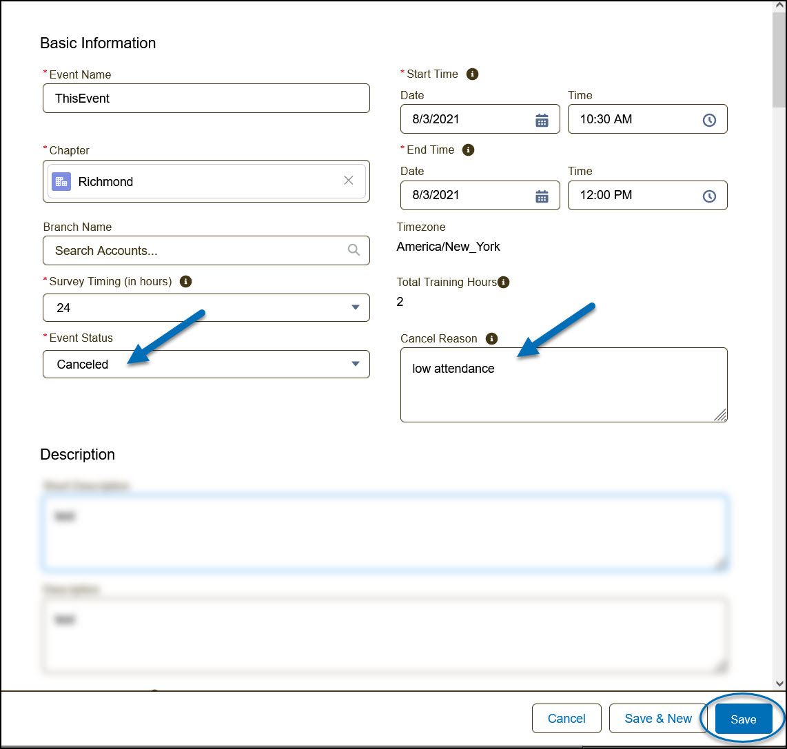Click the America/New_York timezone text
Screen dimensions: 787x749
[x=448, y=247]
